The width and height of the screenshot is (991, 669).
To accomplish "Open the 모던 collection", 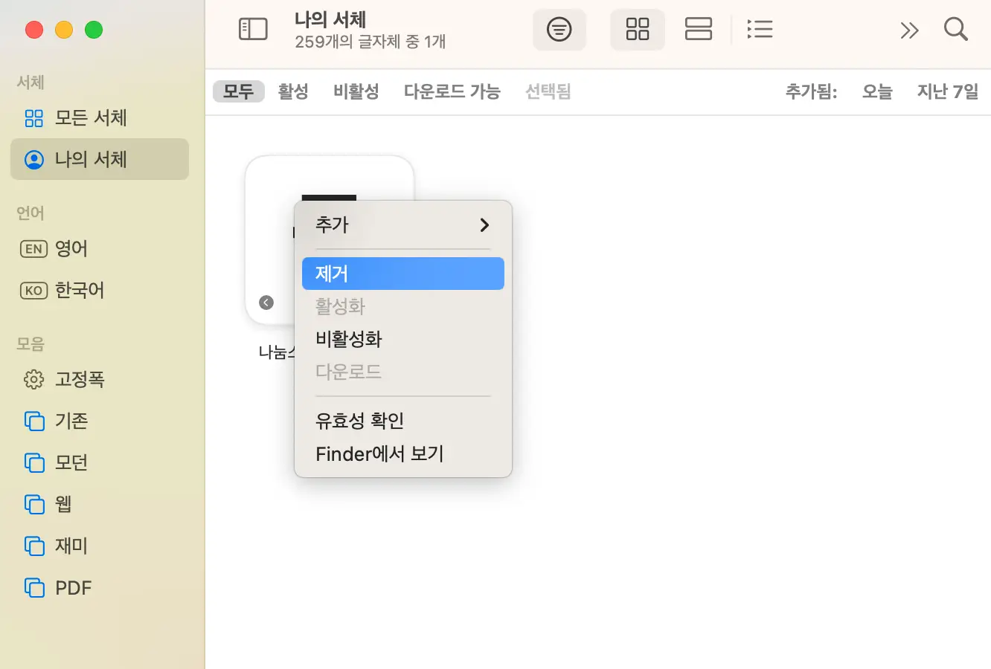I will (x=100, y=462).
